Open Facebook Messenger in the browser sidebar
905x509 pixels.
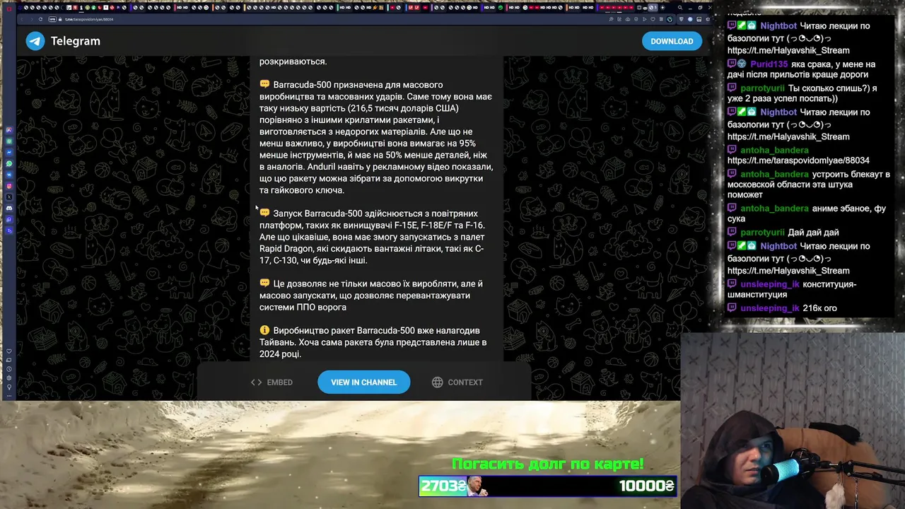[x=9, y=152]
